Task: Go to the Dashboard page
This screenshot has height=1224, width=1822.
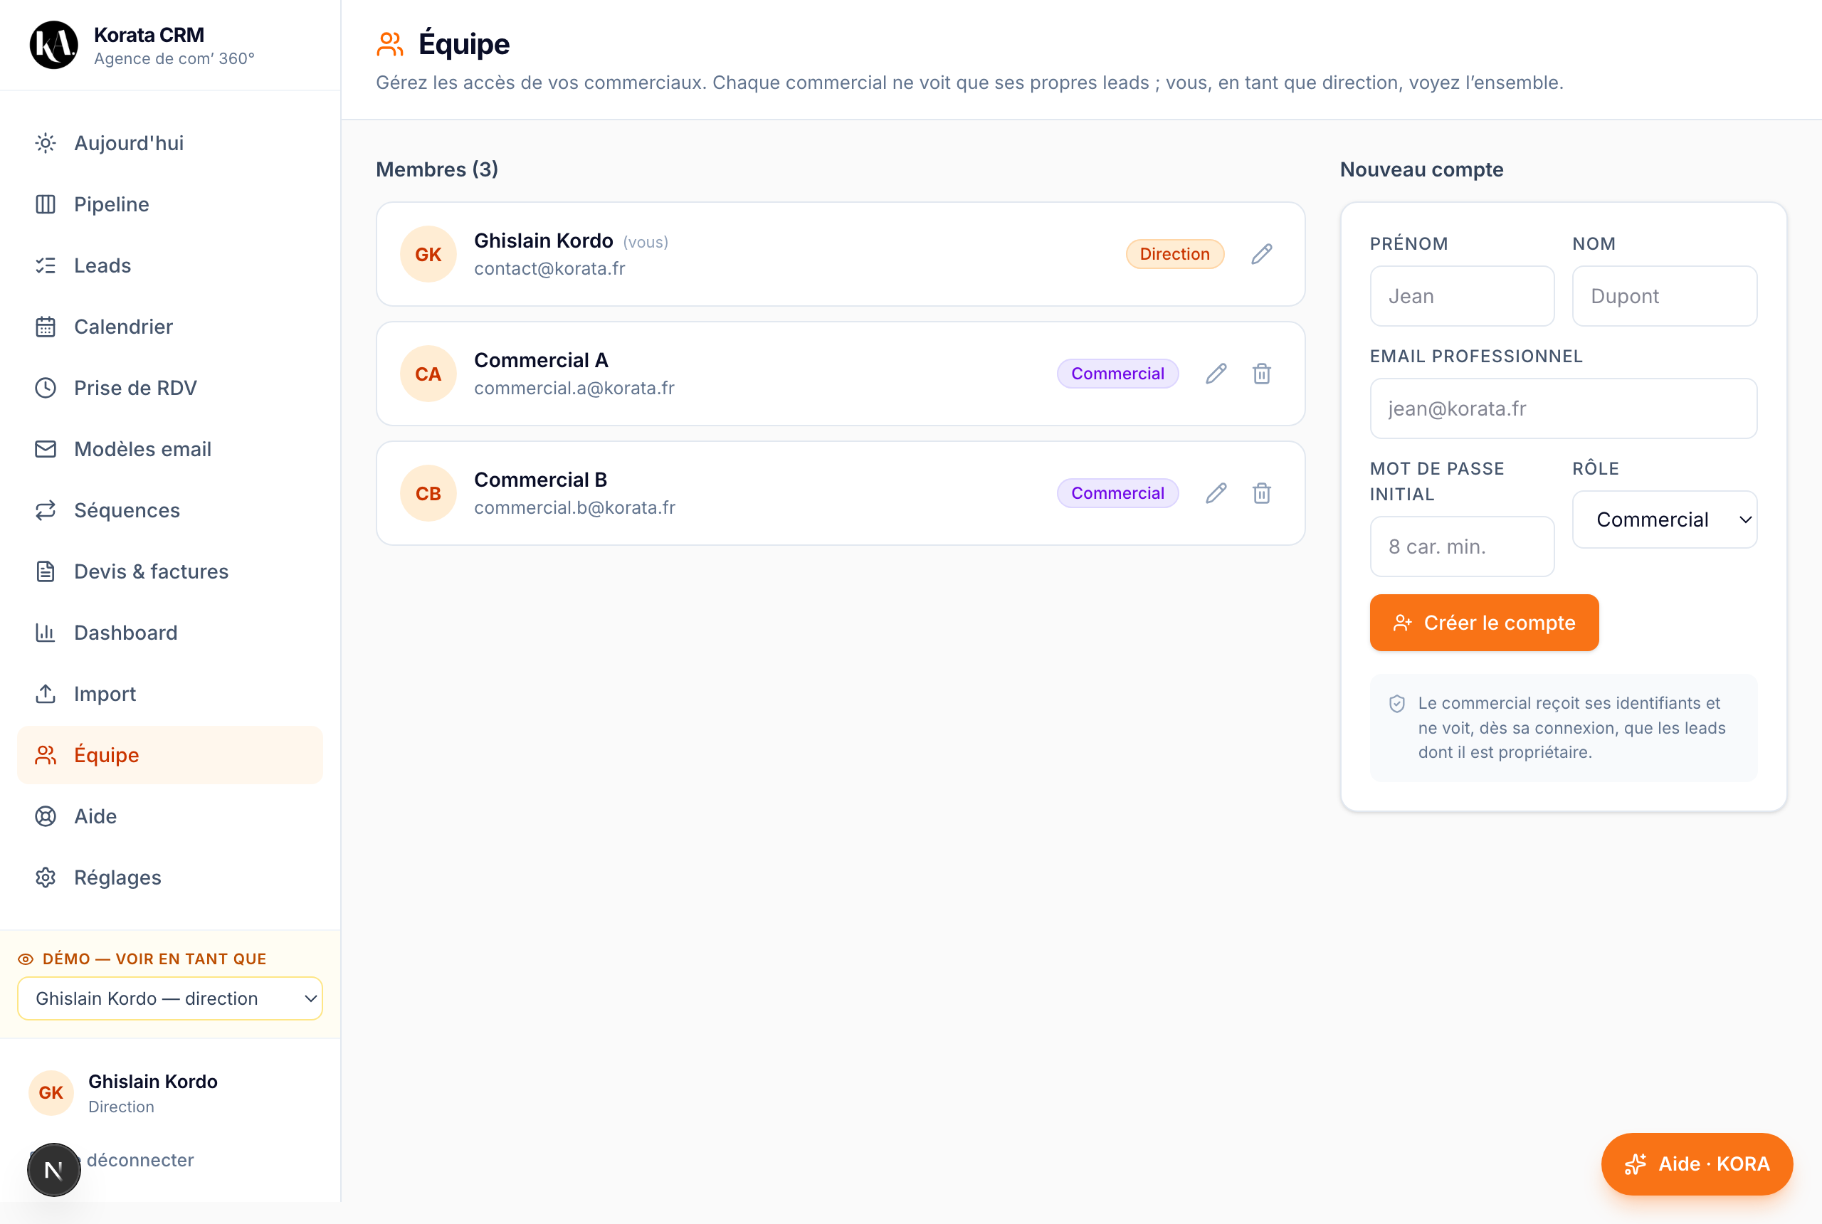Action: [169, 633]
